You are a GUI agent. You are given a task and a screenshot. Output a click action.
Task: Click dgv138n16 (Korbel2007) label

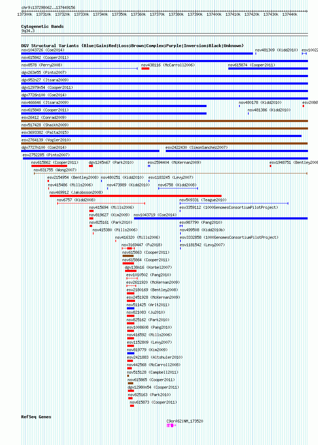click(148, 267)
